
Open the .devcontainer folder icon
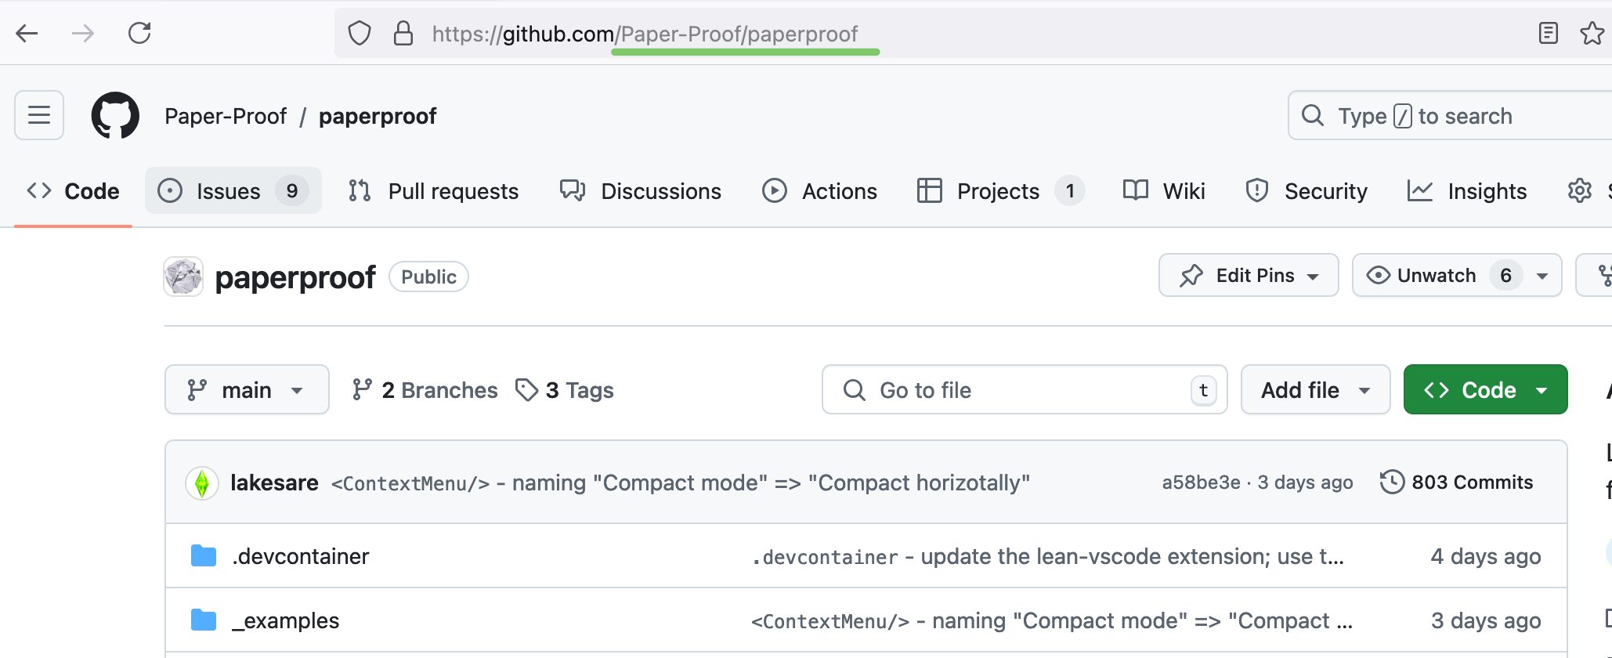(204, 556)
